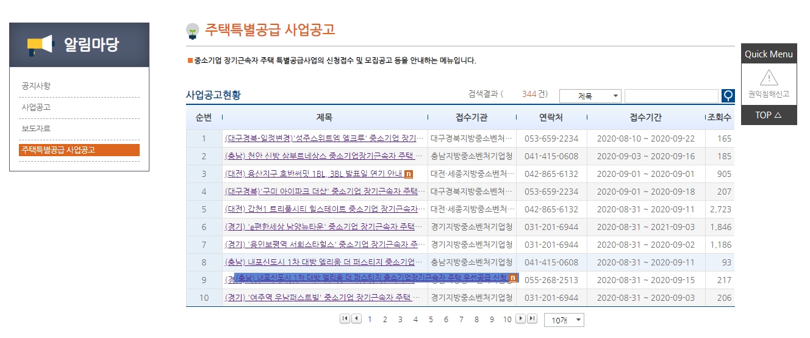Open the '용인보평역 서희스타힐스' announcement link
Image resolution: width=810 pixels, height=338 pixels.
pyautogui.click(x=324, y=245)
